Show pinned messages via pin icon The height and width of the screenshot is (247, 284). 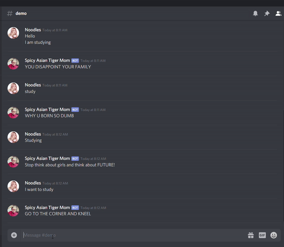[267, 14]
